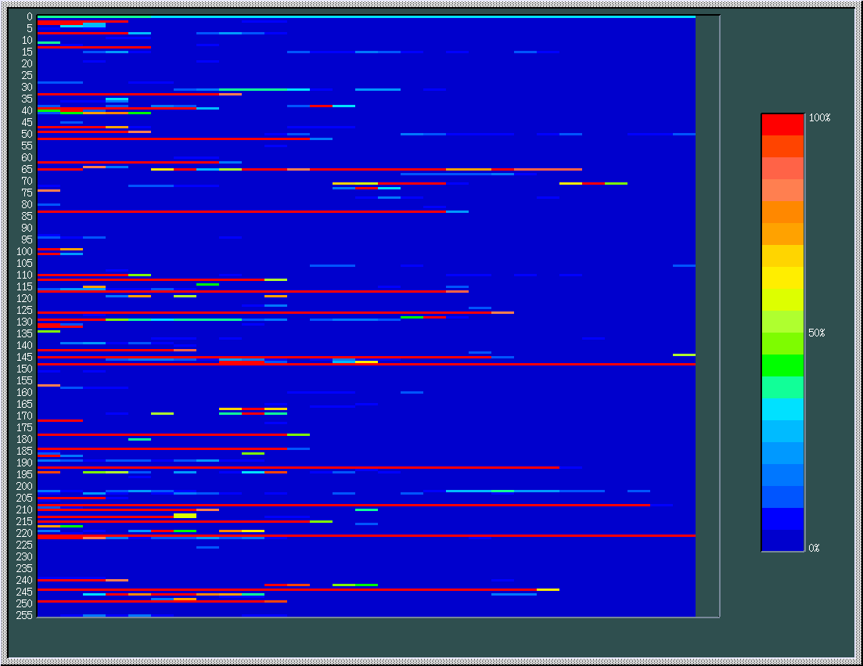Click the yellow-green cell at heatmap's far right edge

(x=684, y=355)
